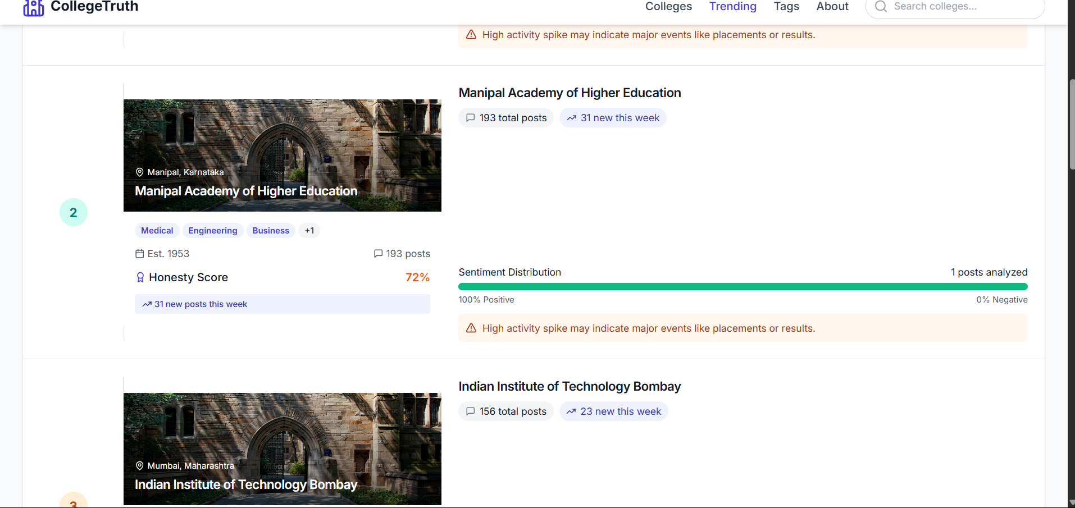The width and height of the screenshot is (1075, 508).
Task: Click the trending arrow icon in 23 new this week
Action: [571, 411]
